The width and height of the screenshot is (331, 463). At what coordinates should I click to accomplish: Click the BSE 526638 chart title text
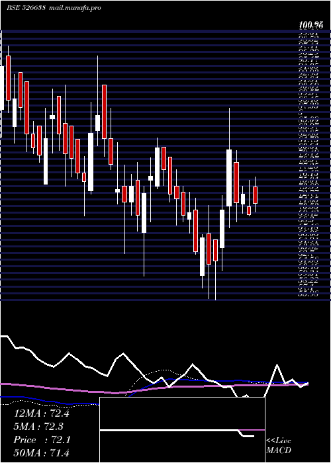coord(26,7)
